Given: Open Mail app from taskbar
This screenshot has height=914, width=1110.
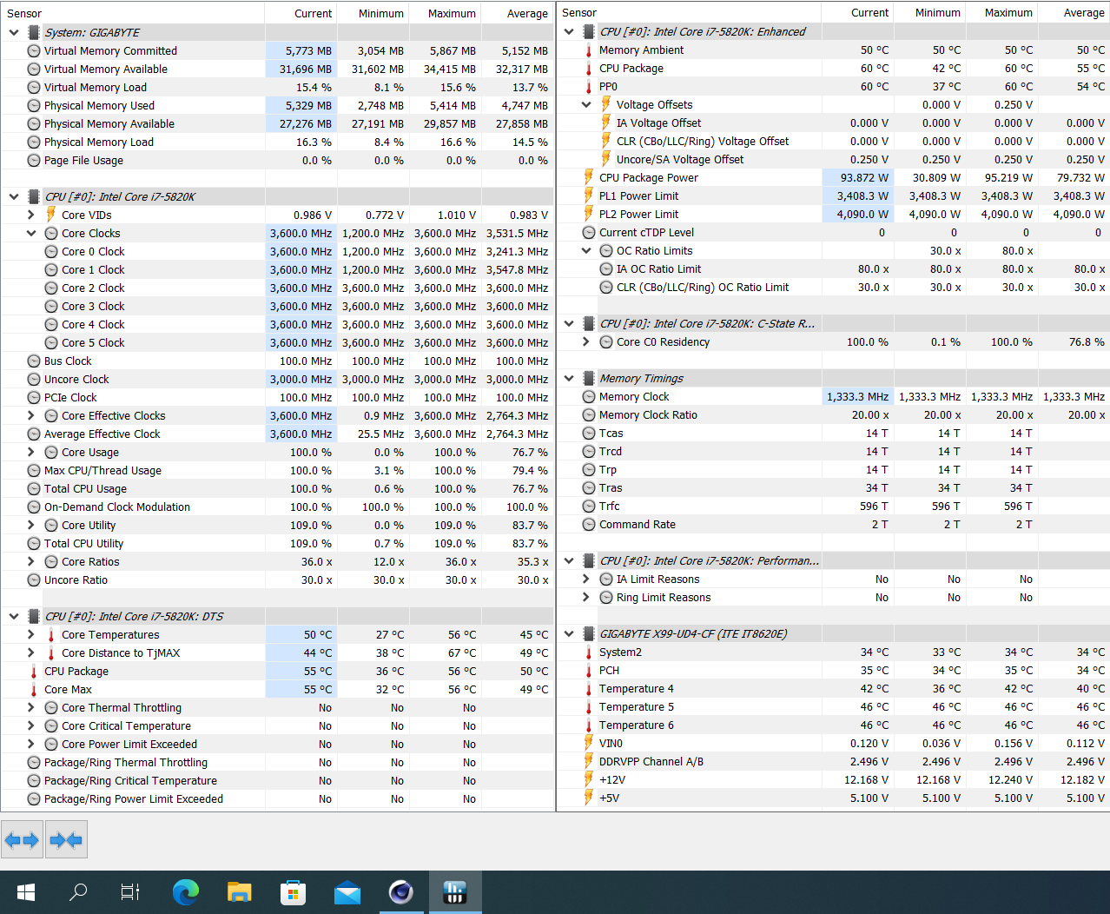Looking at the screenshot, I should 347,891.
